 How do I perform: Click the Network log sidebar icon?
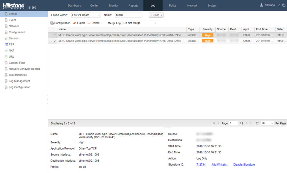click(6, 26)
